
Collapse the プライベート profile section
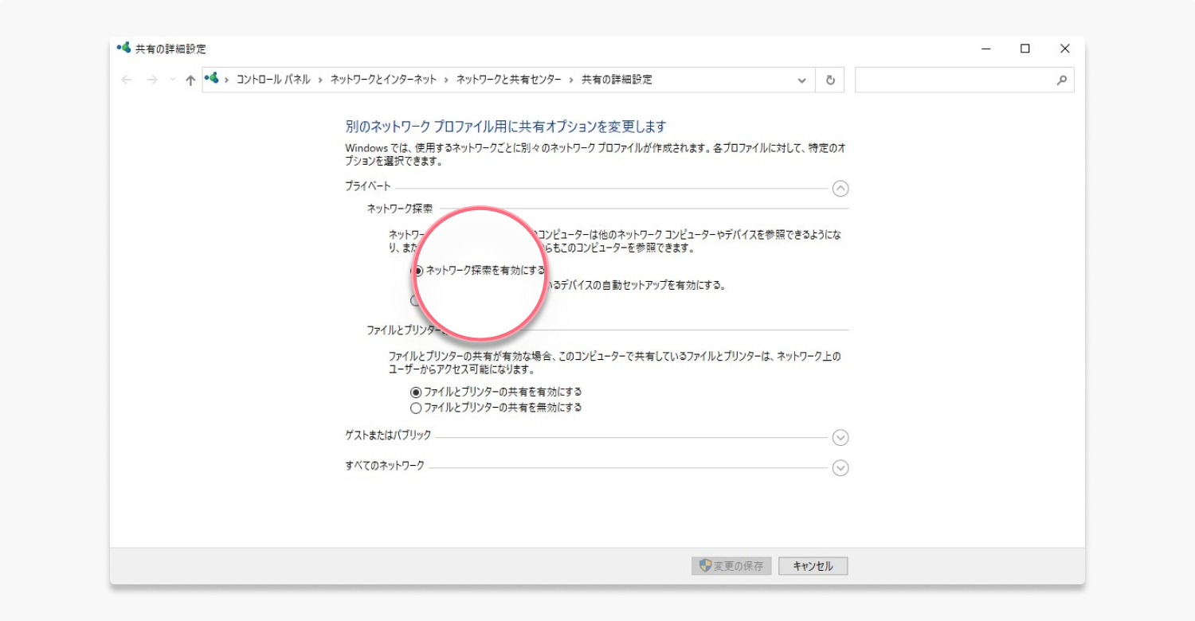coord(840,189)
